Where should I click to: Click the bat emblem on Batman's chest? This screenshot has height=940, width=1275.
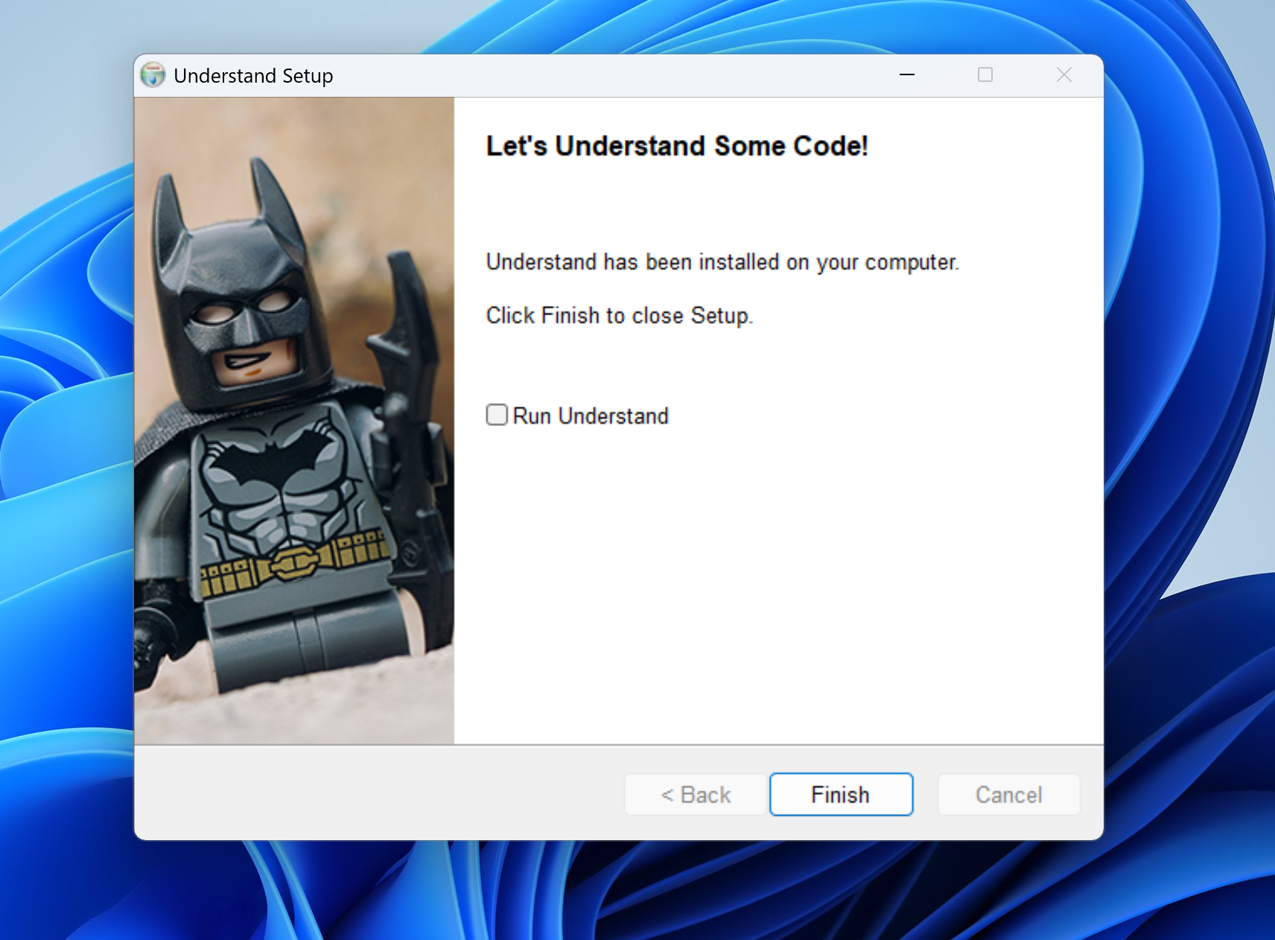272,458
